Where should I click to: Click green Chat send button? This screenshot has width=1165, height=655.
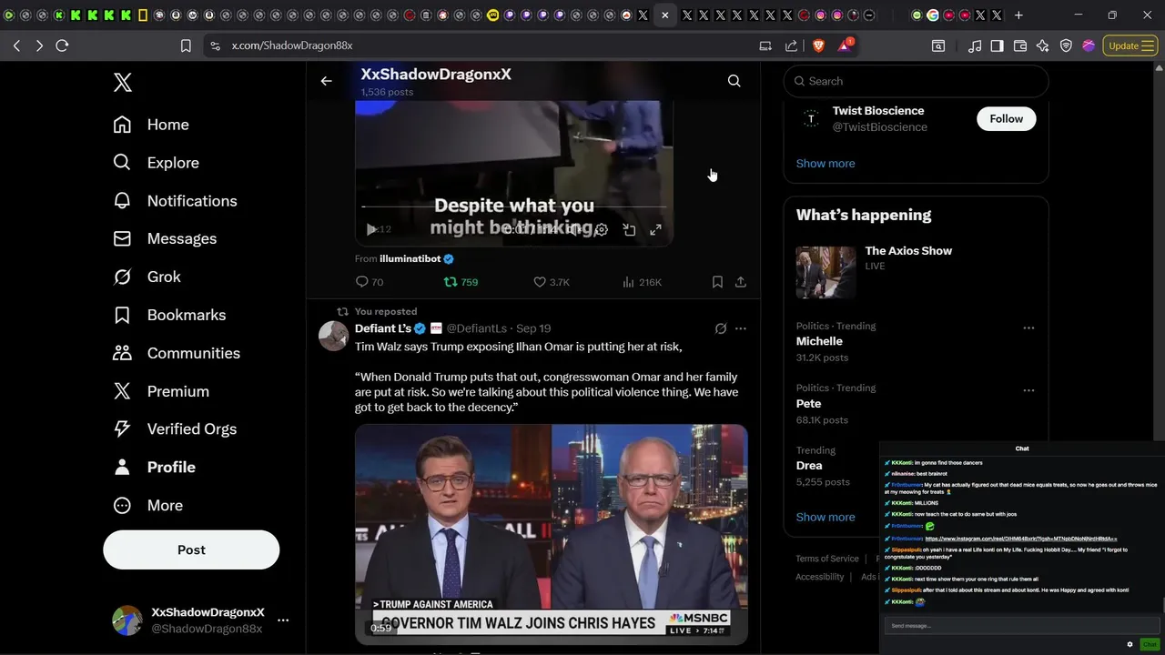click(x=1150, y=644)
